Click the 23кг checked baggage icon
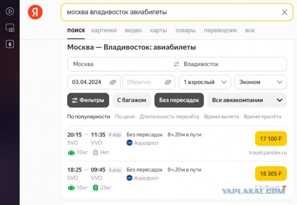This screenshot has width=297, height=205. tap(96, 187)
